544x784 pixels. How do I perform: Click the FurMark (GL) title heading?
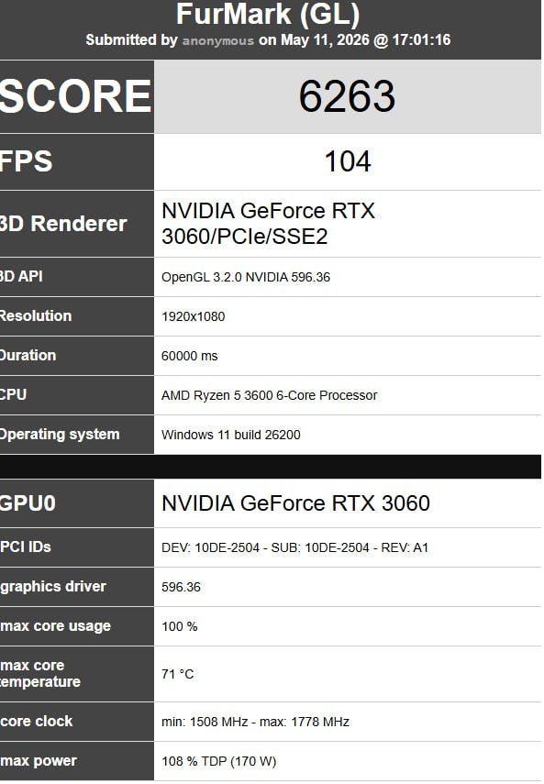click(268, 14)
